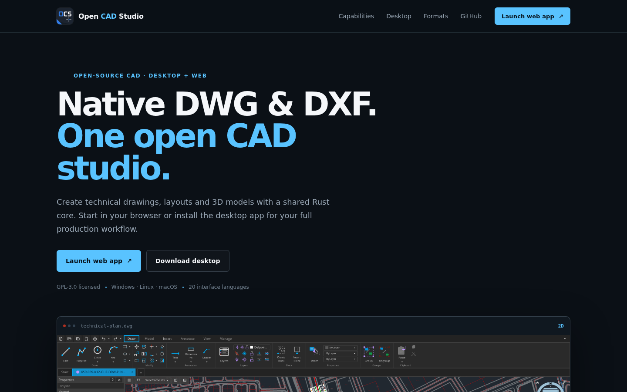Switch to the Annotate ribbon tab

[x=188, y=338]
